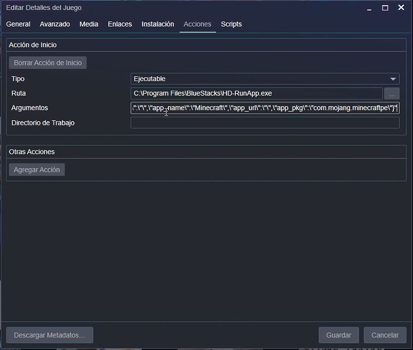Open the Tipo dropdown arrow
Viewport: 413px width, 350px height.
[393, 79]
